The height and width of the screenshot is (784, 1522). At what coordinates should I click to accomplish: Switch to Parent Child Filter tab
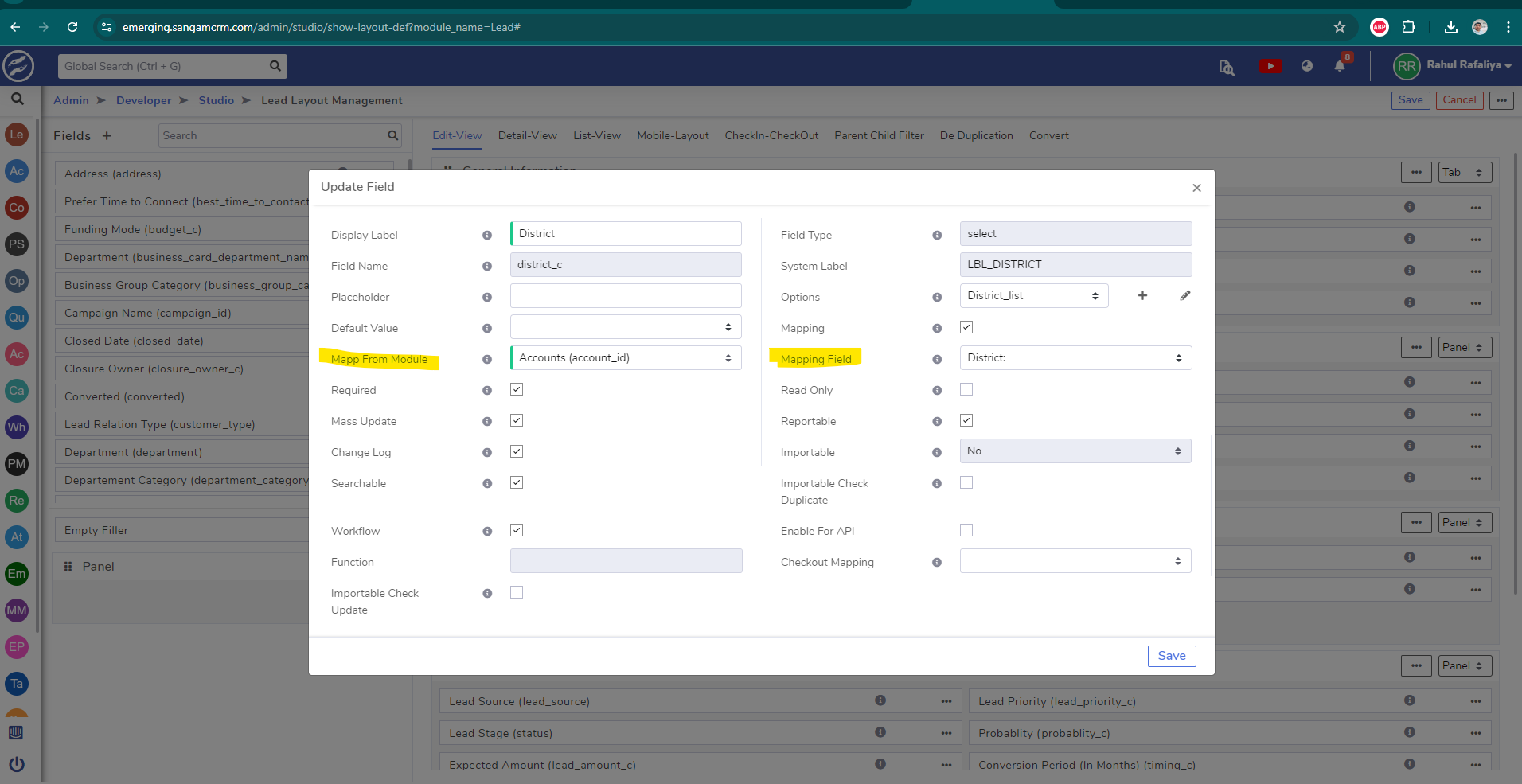[x=879, y=136]
